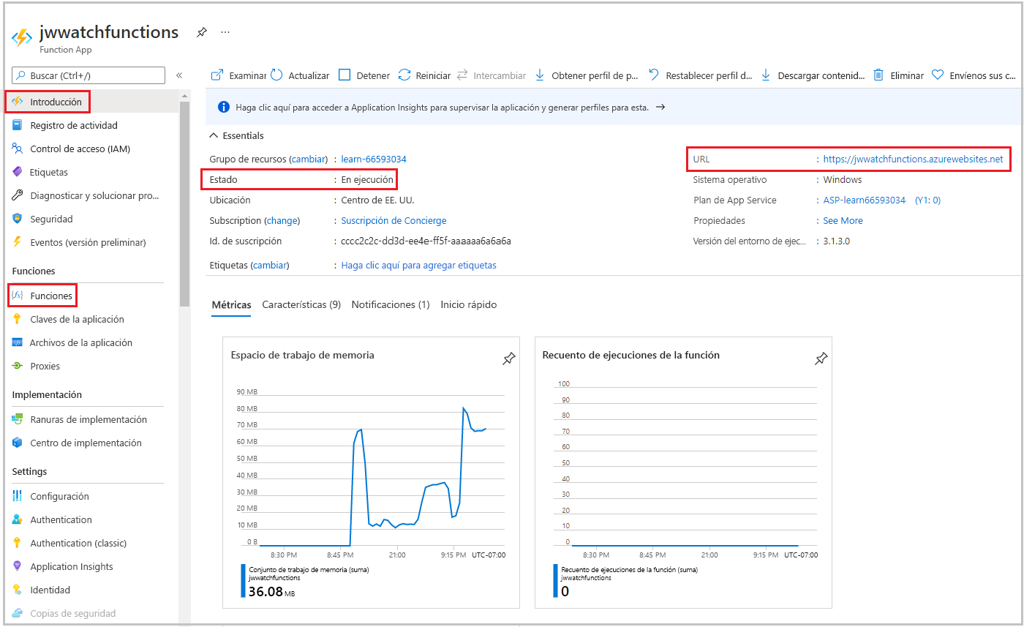Click the Application Insights banner arrow
Screen dimensions: 1024x627
coord(660,107)
